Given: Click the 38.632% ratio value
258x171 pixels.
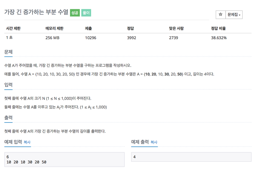Looking at the screenshot, I should tap(219, 38).
